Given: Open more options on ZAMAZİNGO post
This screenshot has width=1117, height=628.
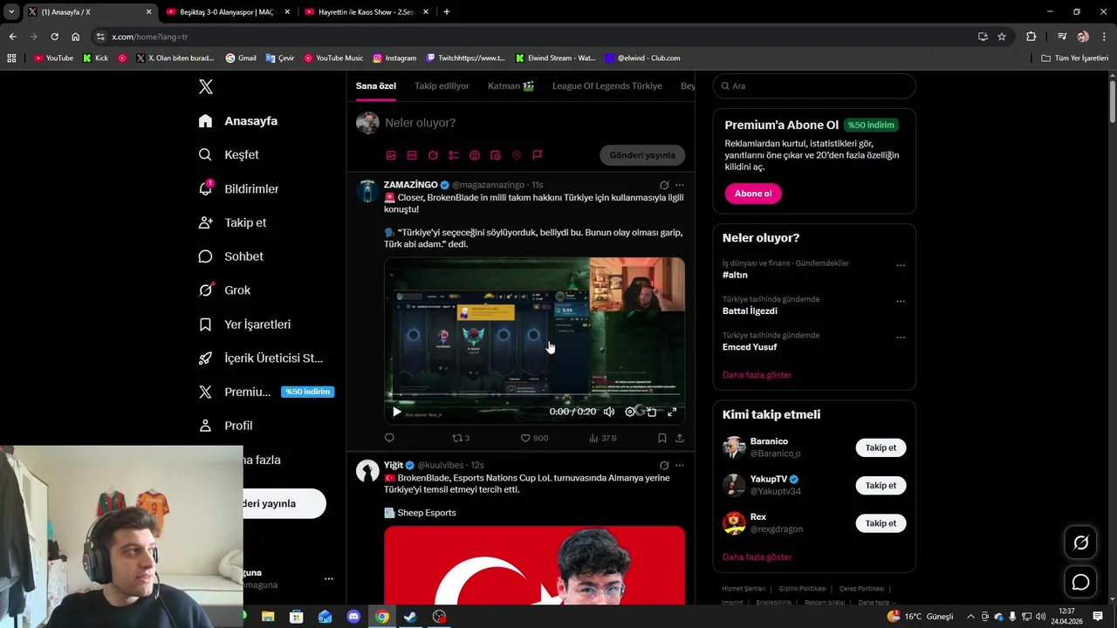Looking at the screenshot, I should click(680, 185).
